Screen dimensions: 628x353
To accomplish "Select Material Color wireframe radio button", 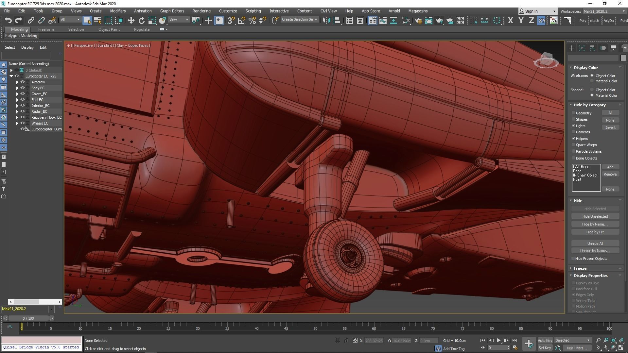I will click(592, 81).
